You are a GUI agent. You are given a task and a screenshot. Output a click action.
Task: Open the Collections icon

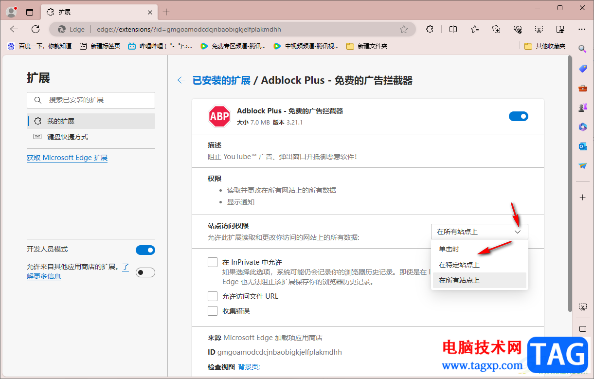pos(496,29)
